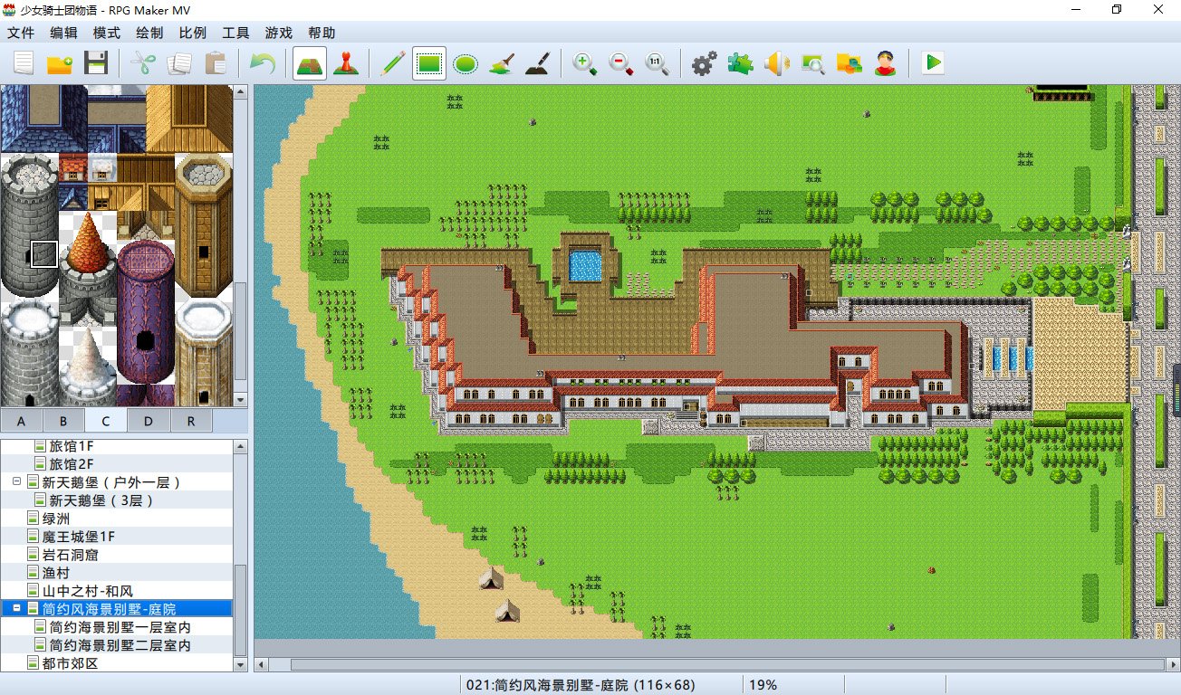Undo the last action with green arrow
The image size is (1181, 695).
click(262, 63)
